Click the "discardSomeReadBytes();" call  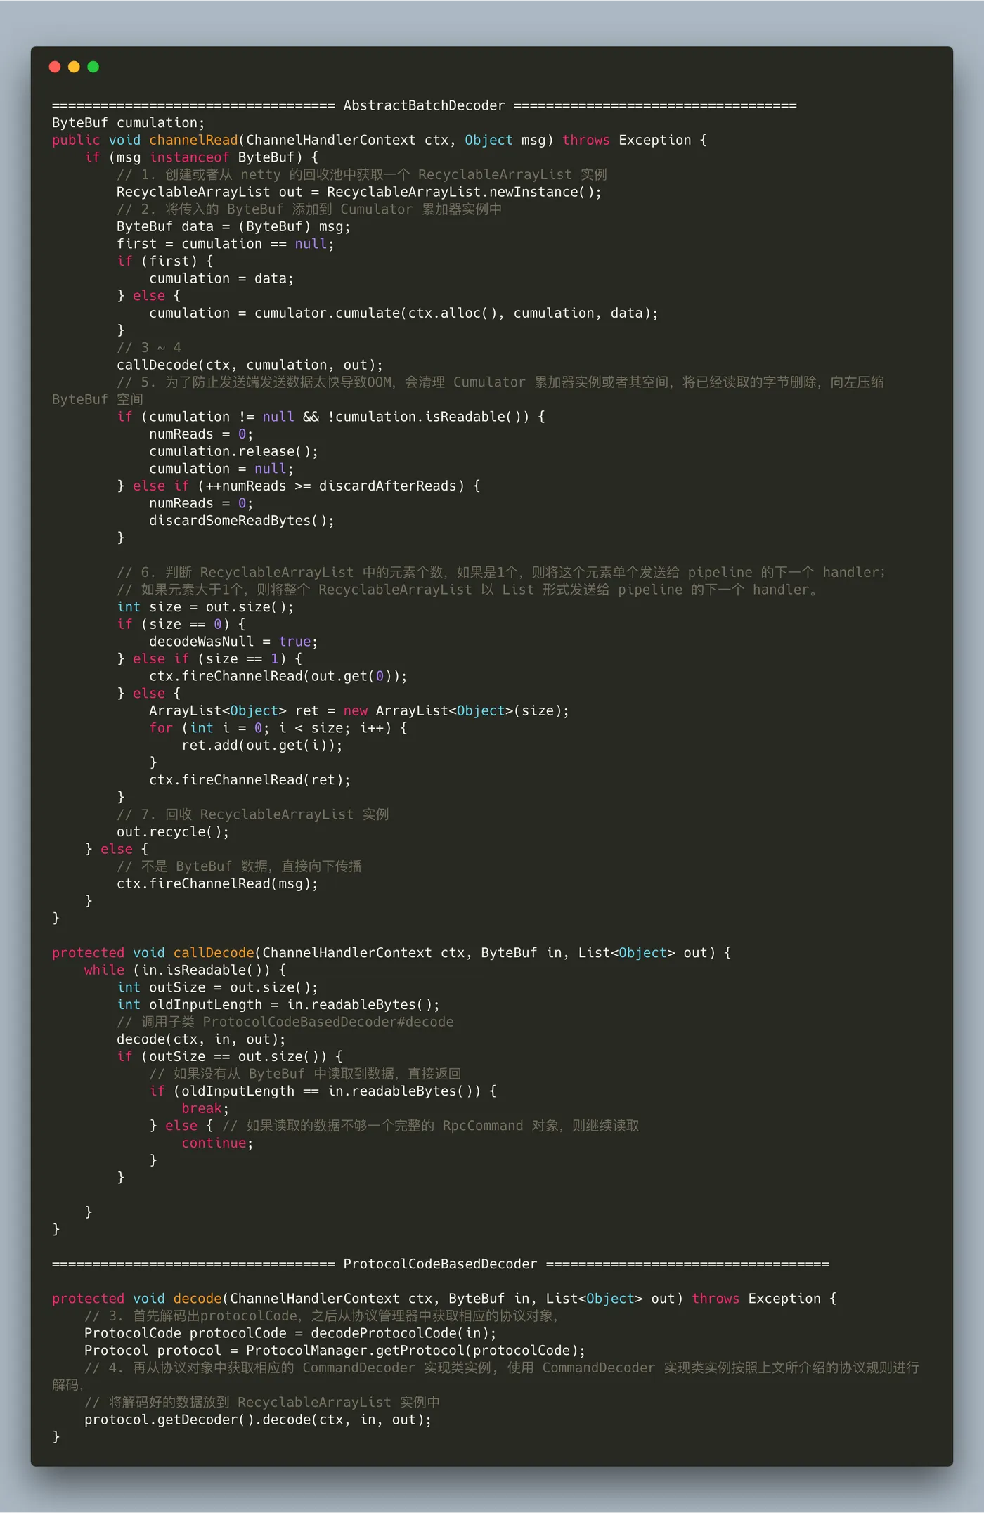242,520
